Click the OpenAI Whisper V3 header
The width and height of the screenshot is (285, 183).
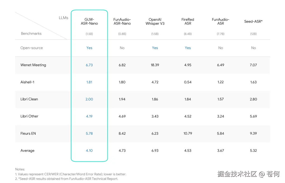pos(155,22)
